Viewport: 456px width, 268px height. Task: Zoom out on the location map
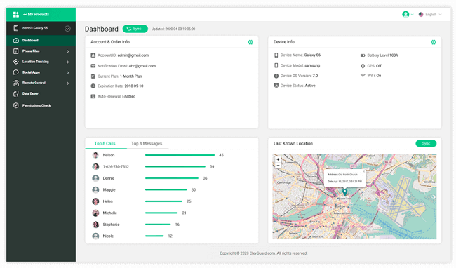278,166
